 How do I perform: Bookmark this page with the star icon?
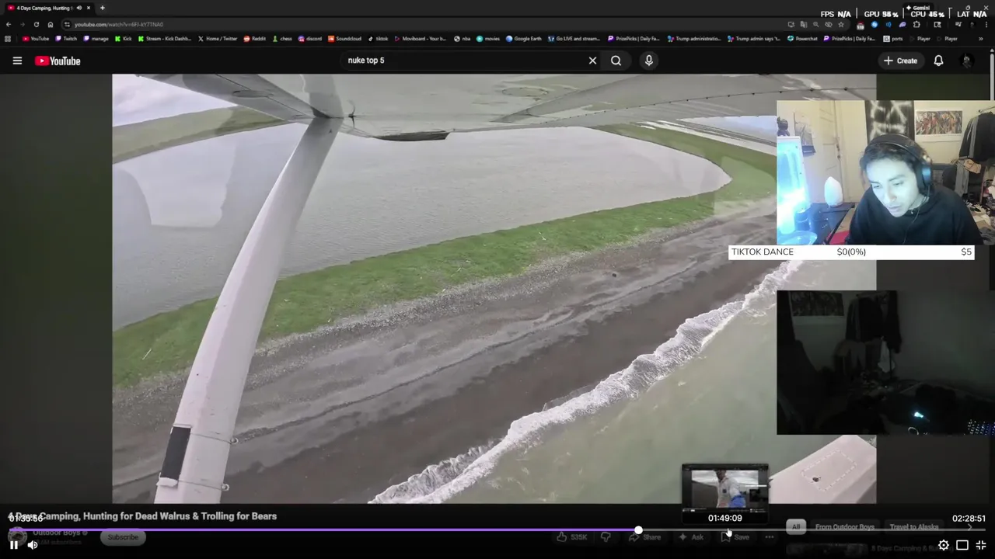840,24
